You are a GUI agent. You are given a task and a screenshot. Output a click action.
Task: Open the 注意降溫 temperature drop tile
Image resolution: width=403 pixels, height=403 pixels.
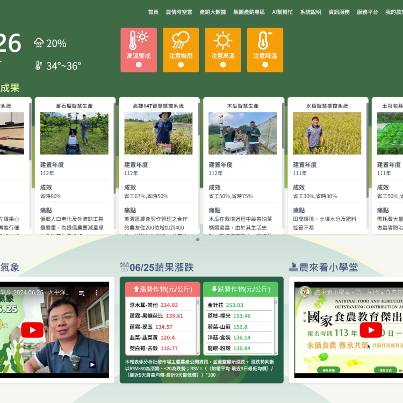pos(265,50)
